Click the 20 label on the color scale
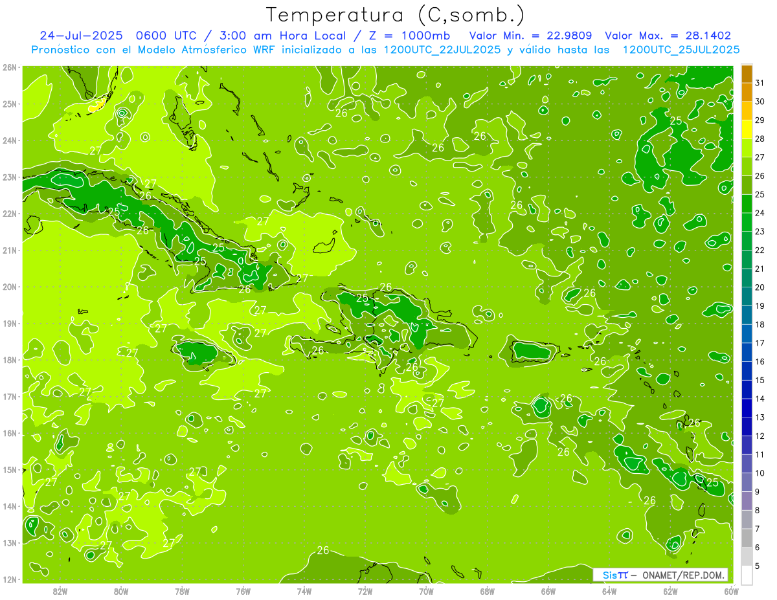Screen dimensions: 777x600 pos(760,287)
